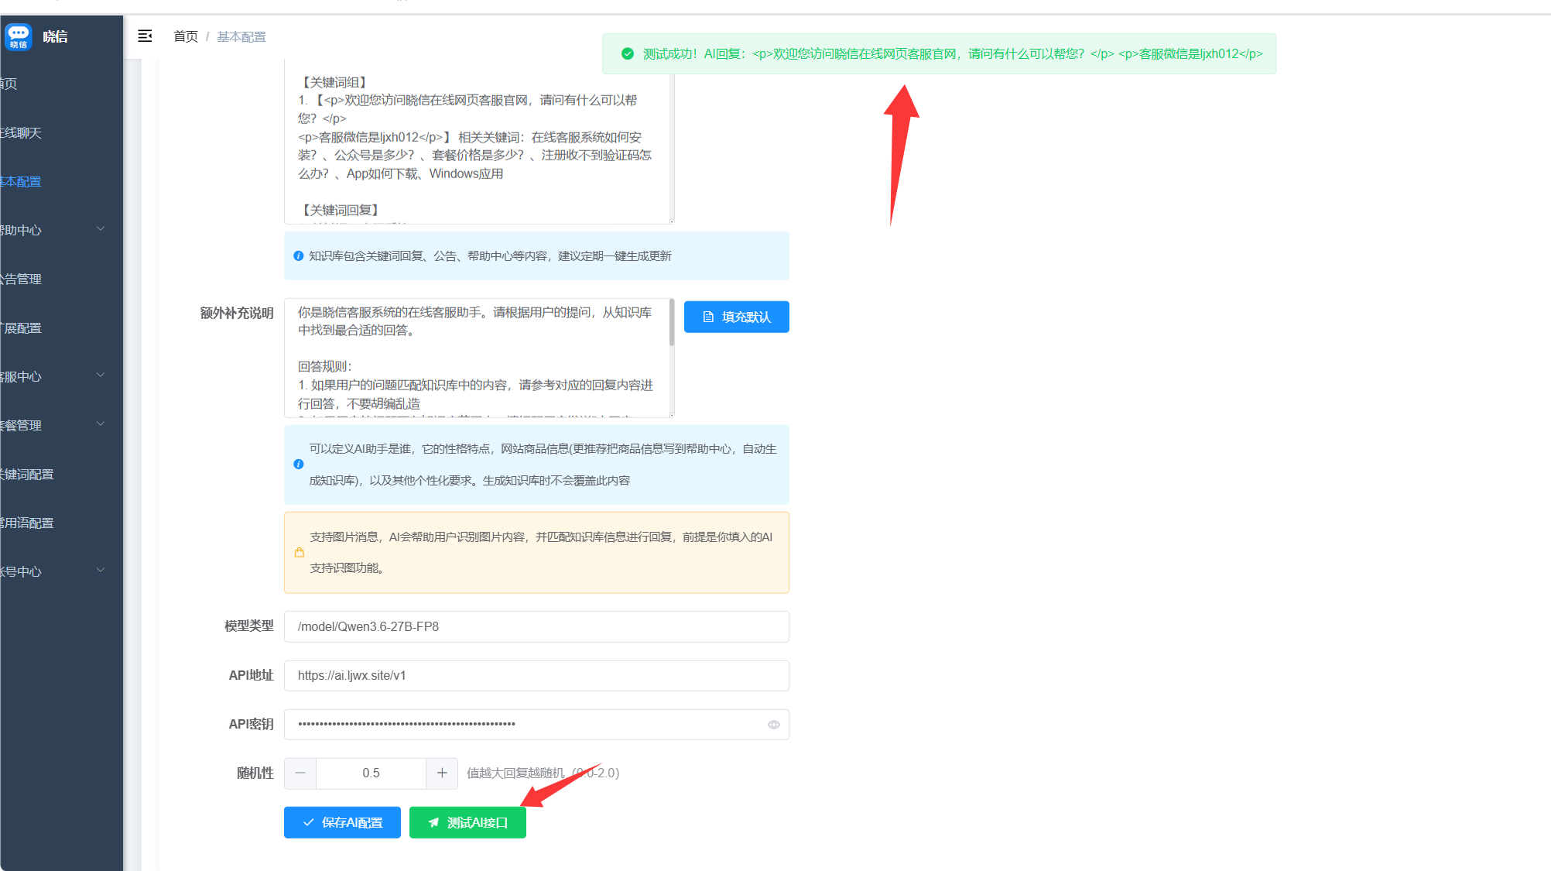
Task: Click the sidebar collapse hamburger icon
Action: coord(145,36)
